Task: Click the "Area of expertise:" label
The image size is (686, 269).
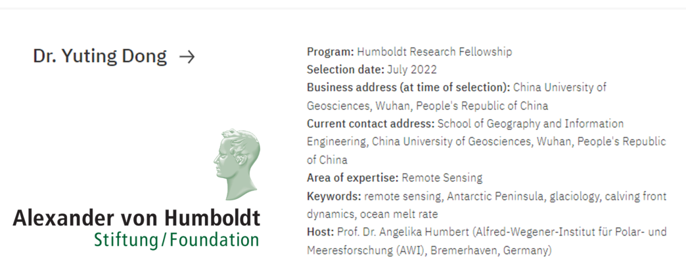Action: click(x=352, y=178)
